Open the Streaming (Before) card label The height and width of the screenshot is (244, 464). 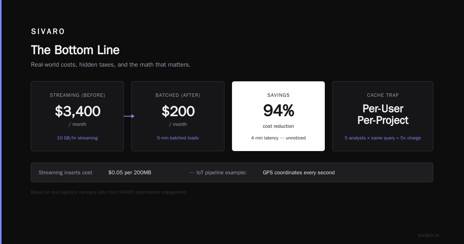pyautogui.click(x=77, y=95)
